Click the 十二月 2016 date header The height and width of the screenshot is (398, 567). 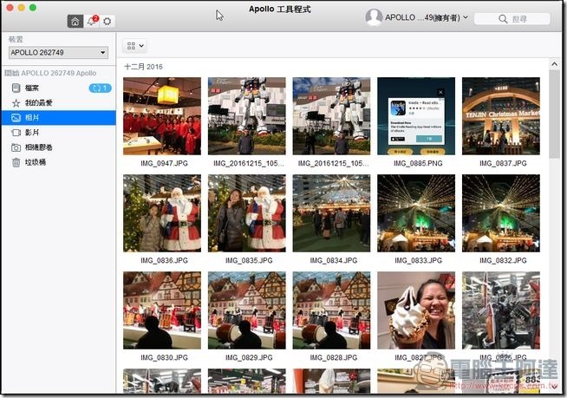click(x=143, y=67)
